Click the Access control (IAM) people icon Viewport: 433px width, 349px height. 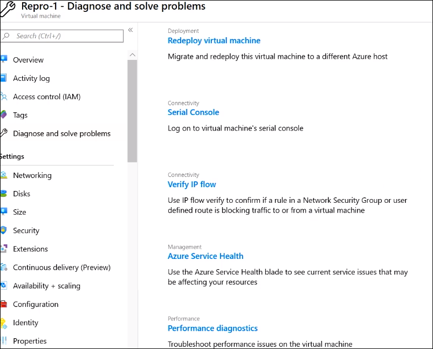point(3,97)
